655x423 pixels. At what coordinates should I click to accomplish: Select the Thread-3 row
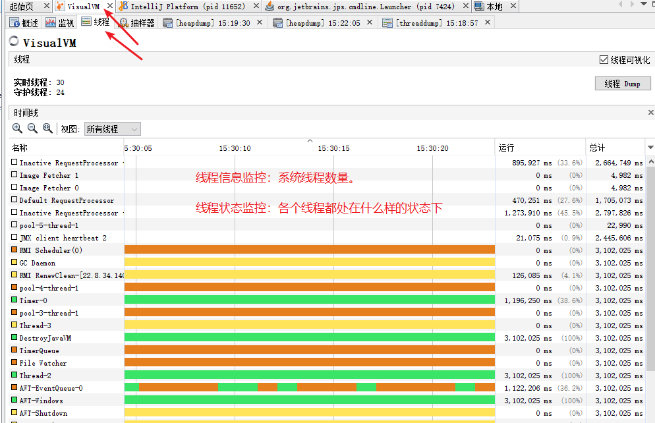pos(326,325)
